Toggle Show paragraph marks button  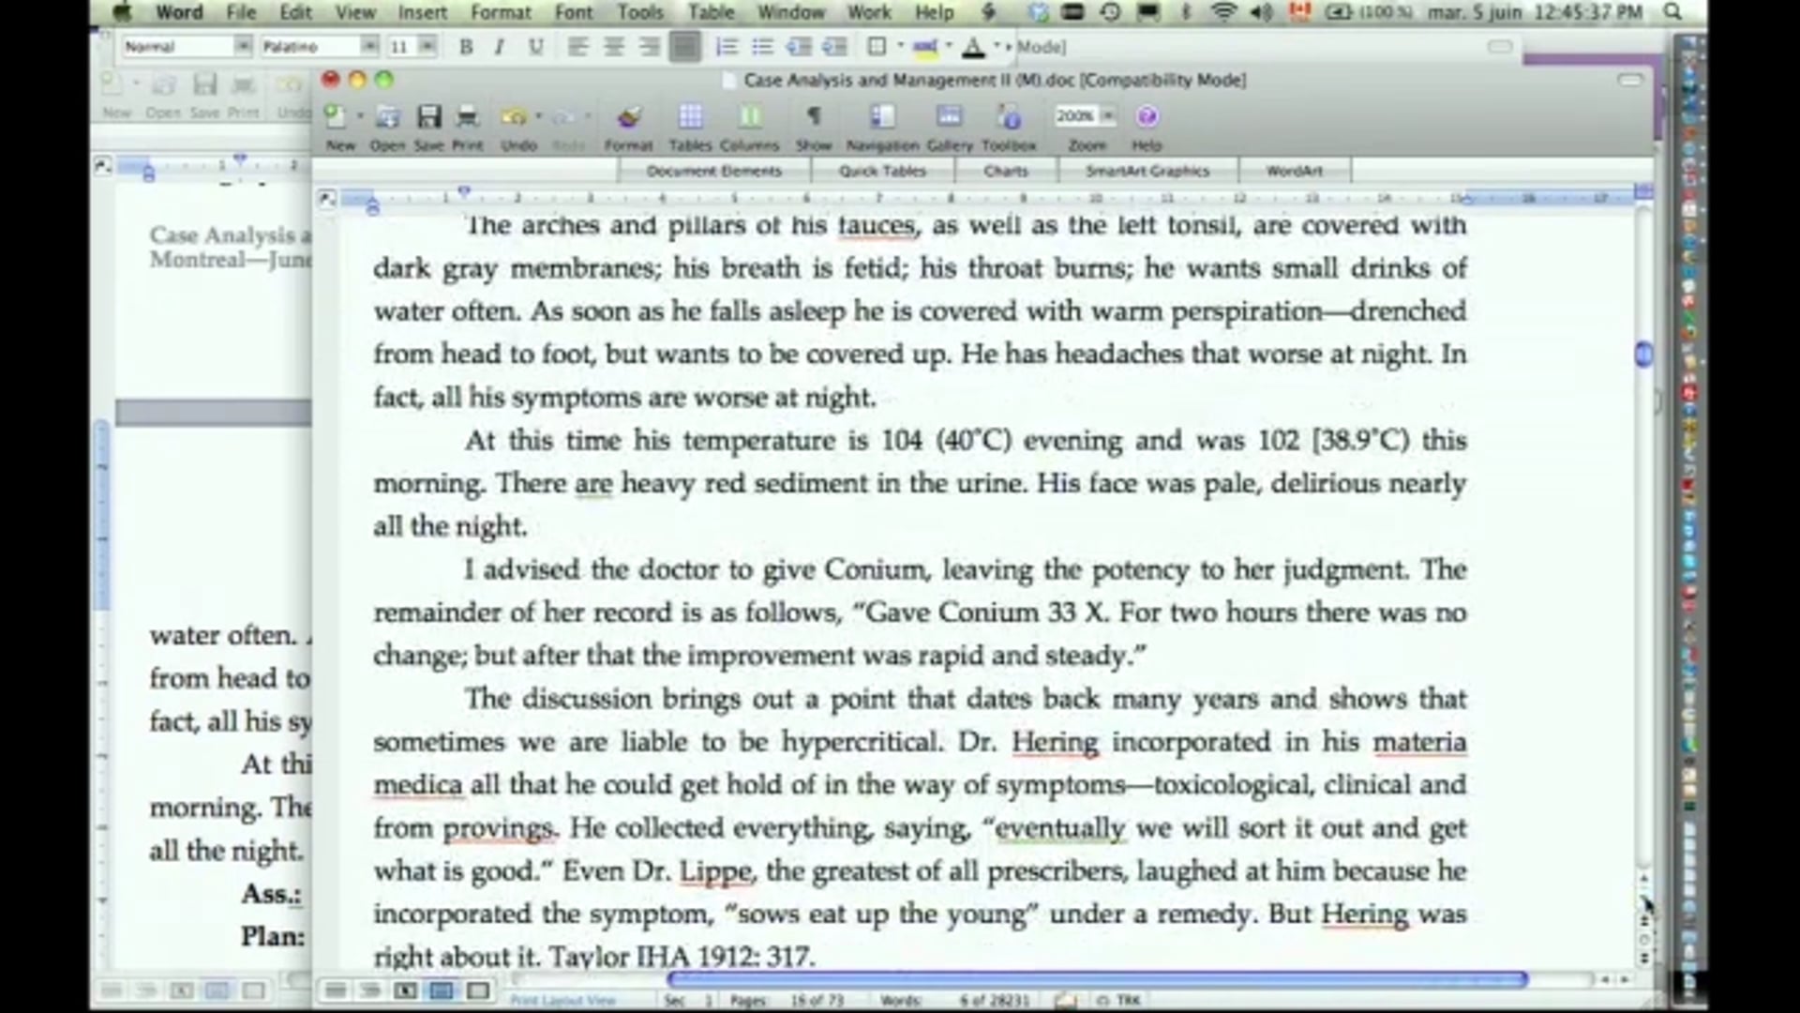[814, 117]
